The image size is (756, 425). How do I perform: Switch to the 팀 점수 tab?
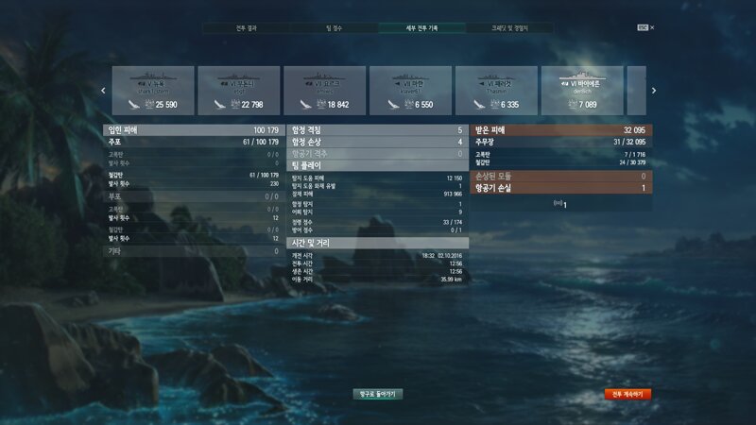pyautogui.click(x=335, y=28)
